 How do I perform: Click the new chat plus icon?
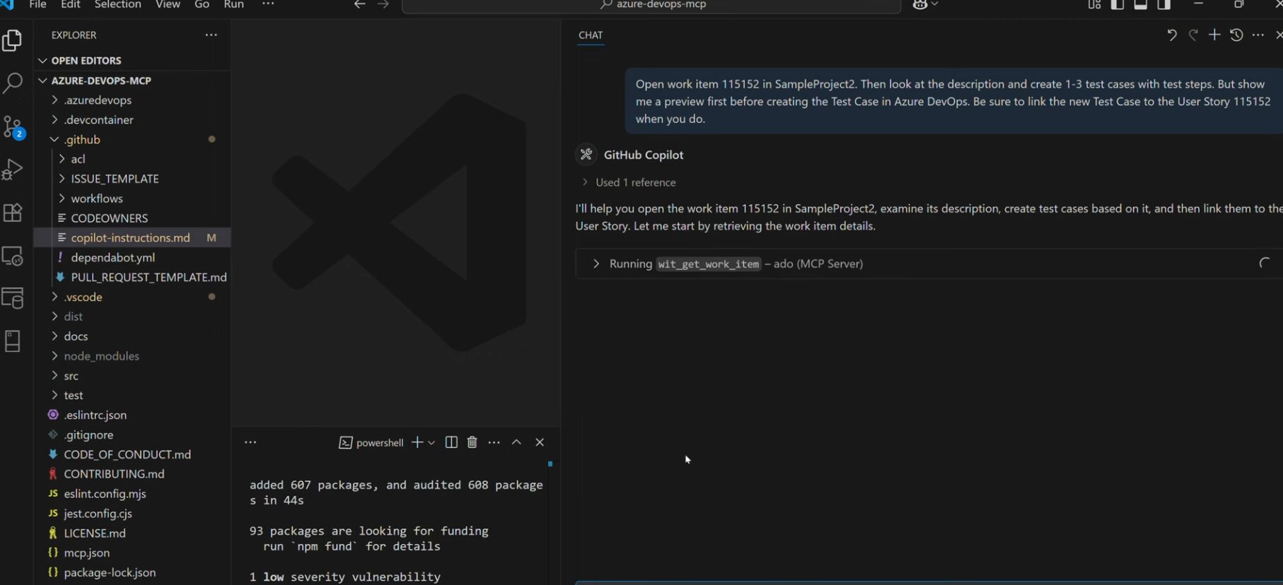point(1214,35)
